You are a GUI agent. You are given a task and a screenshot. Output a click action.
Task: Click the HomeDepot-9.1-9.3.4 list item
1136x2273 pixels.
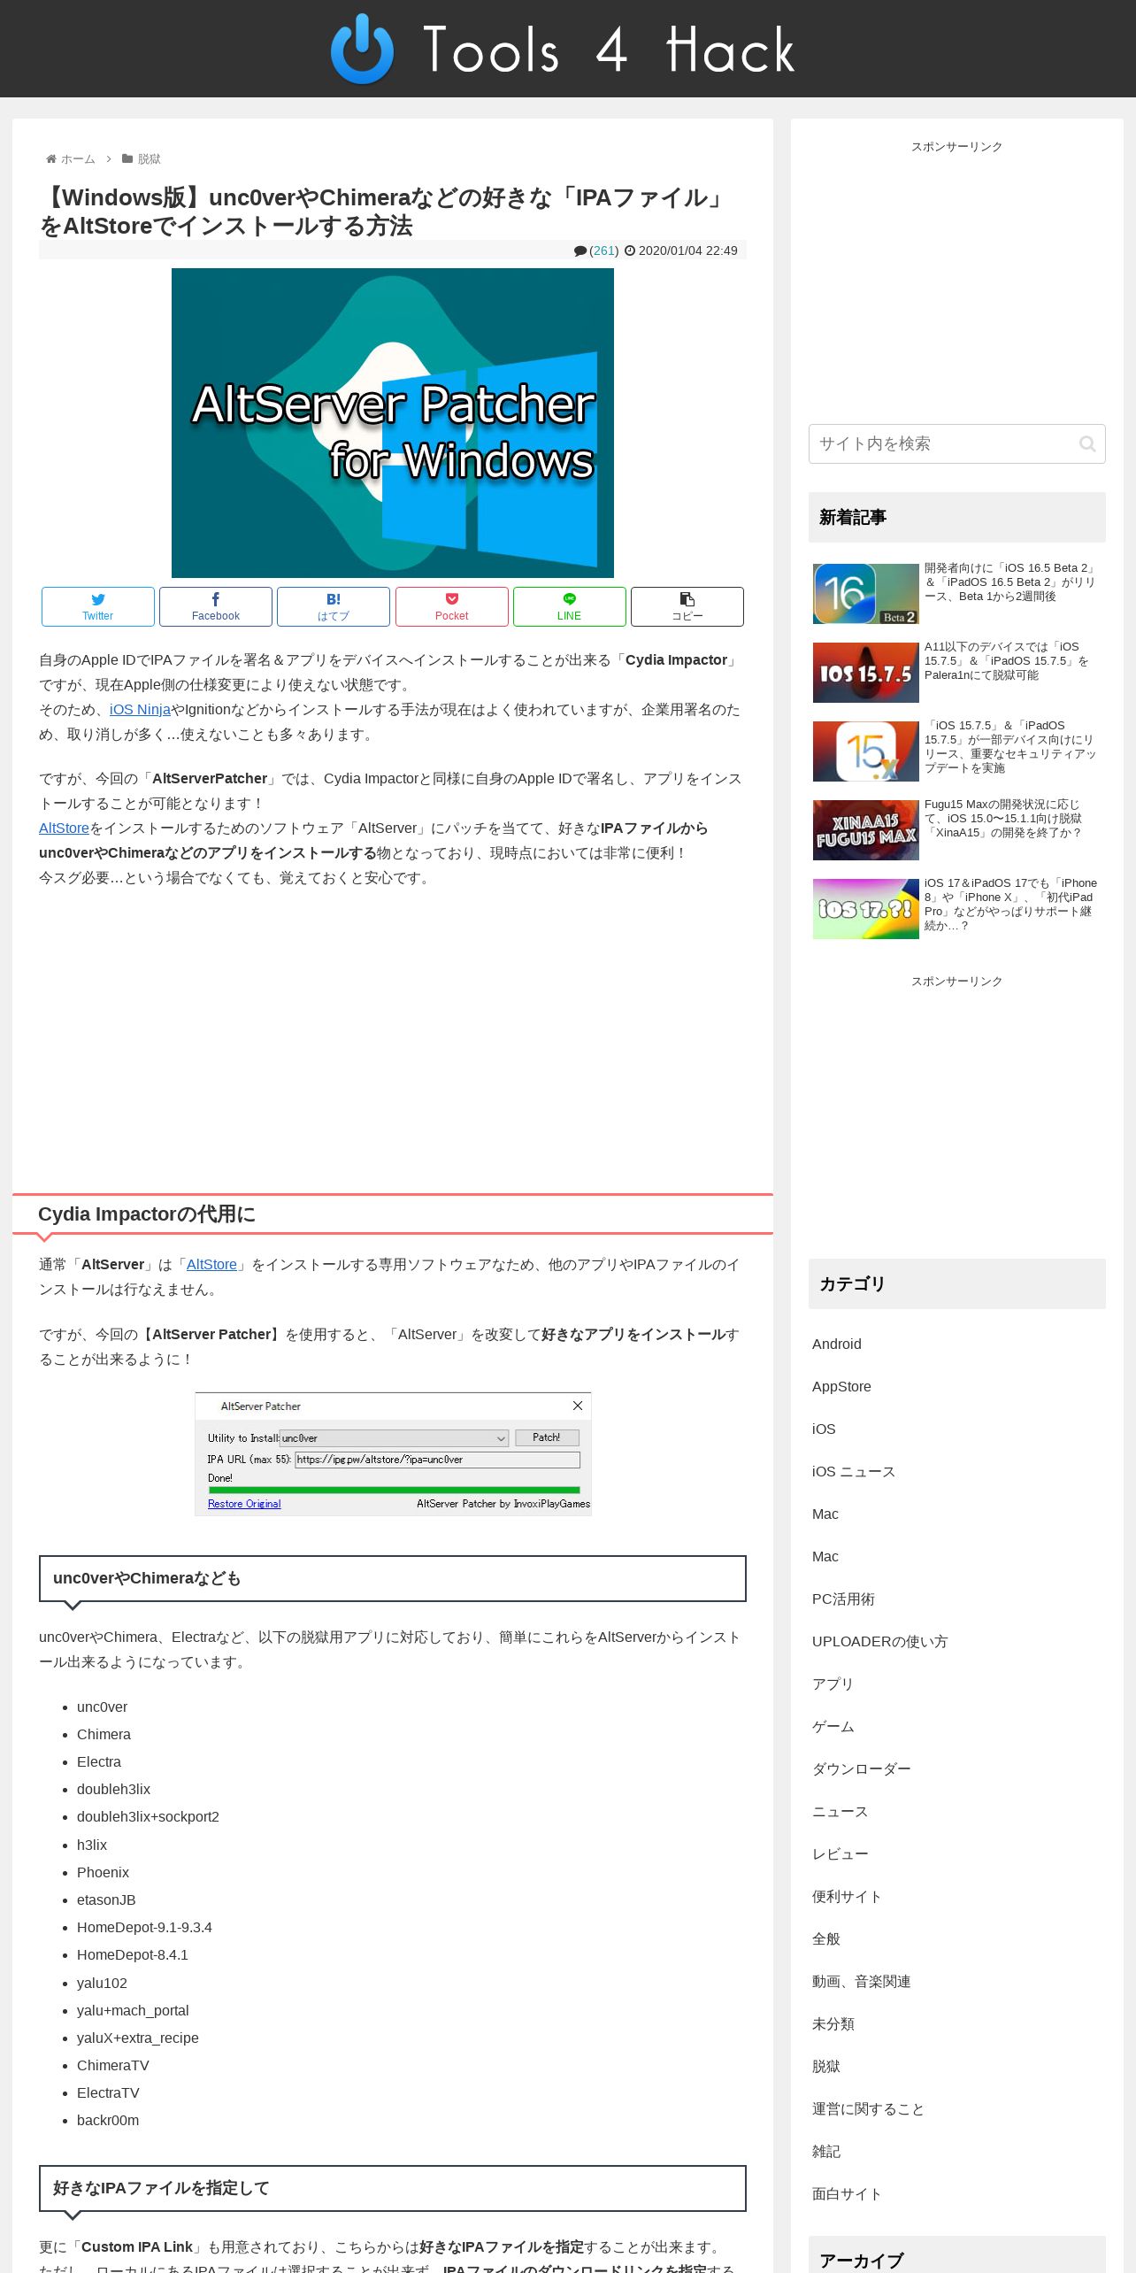click(144, 1927)
